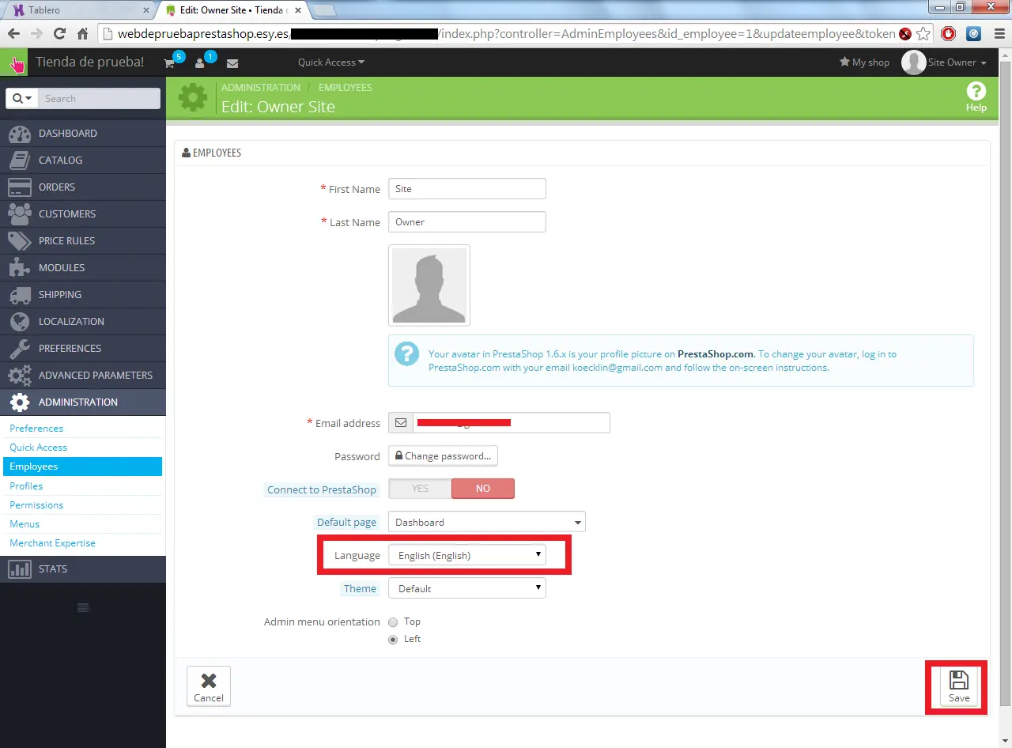
Task: Click the blue extension icon in toolbar
Action: click(x=973, y=34)
